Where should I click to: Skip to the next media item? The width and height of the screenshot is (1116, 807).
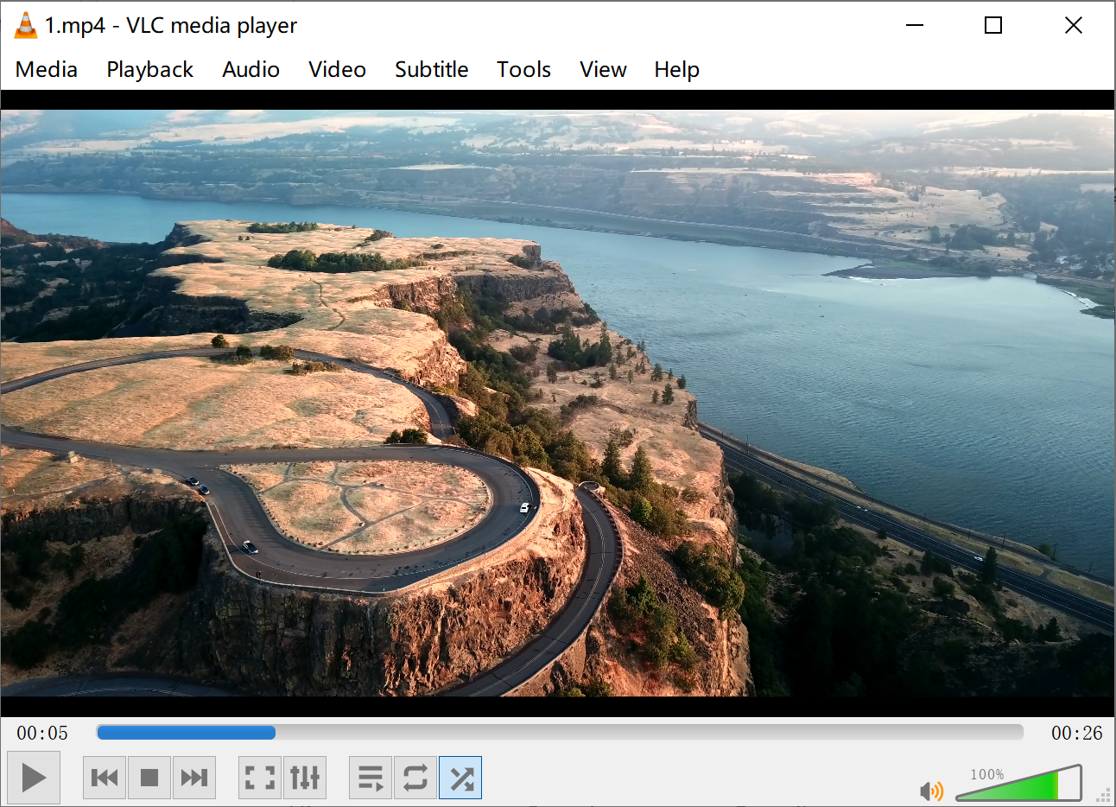click(x=194, y=778)
